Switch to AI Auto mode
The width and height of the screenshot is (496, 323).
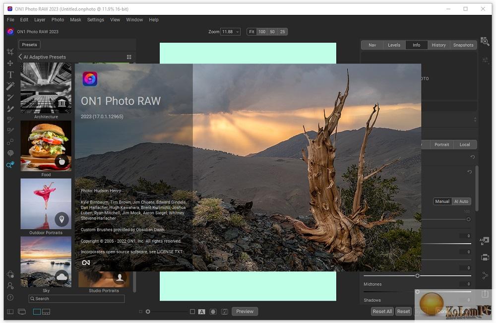tap(461, 201)
